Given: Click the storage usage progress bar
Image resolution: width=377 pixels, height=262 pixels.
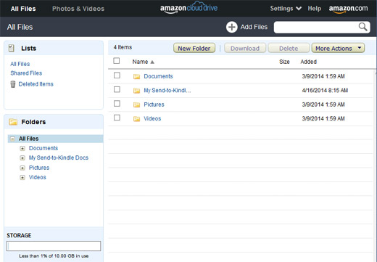Looking at the screenshot, I should [x=54, y=246].
